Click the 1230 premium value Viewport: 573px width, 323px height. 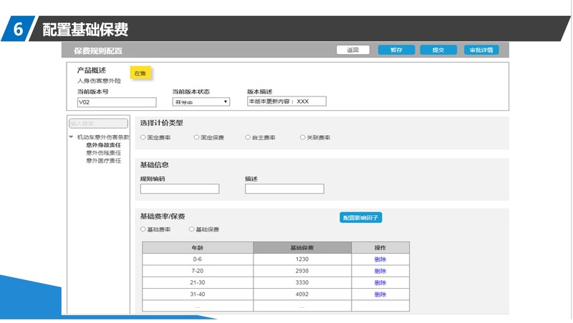click(302, 259)
